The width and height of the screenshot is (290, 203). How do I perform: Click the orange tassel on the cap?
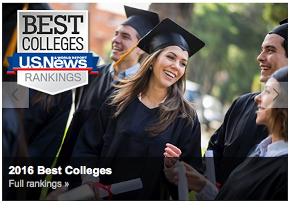point(126,54)
